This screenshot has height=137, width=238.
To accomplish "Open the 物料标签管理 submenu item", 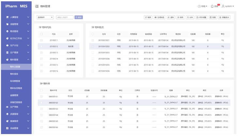I will pyautogui.click(x=16, y=88).
